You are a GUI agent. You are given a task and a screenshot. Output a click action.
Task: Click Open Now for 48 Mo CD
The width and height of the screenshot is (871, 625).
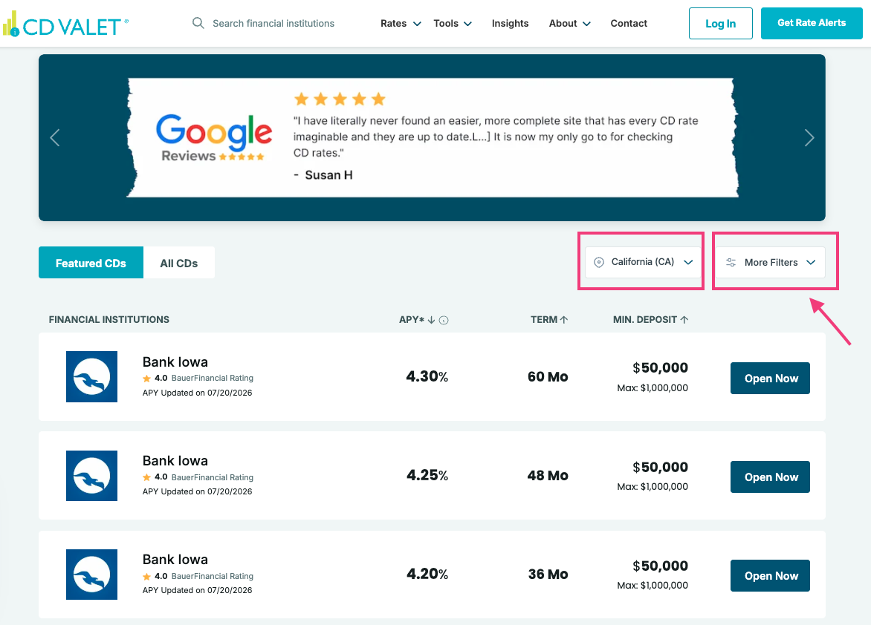(770, 477)
